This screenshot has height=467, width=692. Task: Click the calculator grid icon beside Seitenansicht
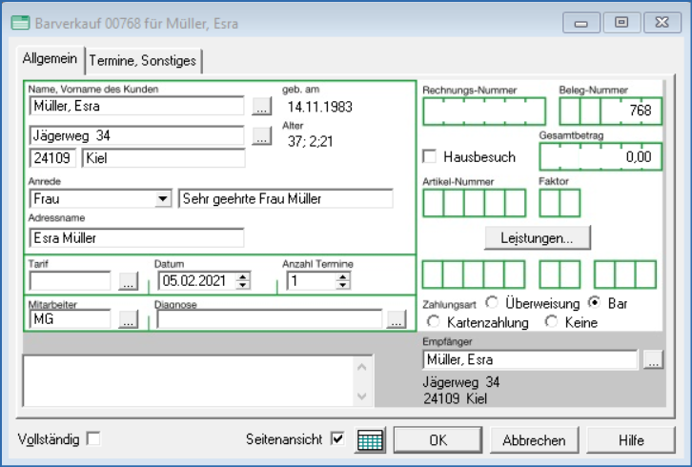(x=370, y=440)
